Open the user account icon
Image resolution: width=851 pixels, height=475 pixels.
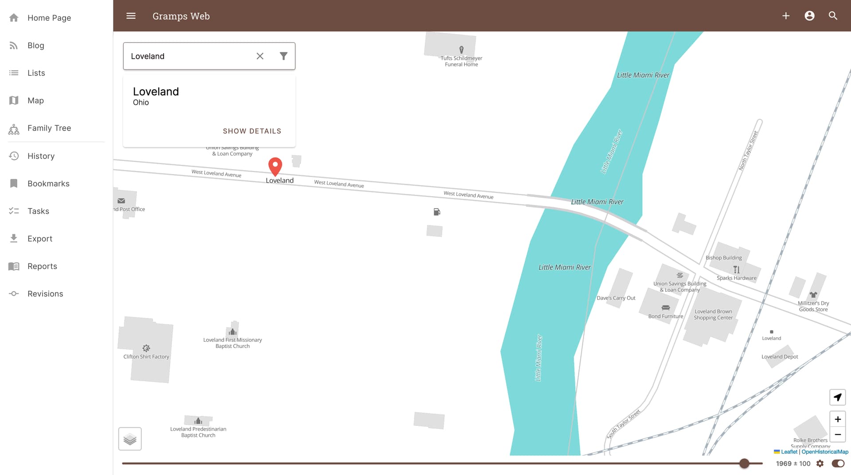(x=809, y=16)
